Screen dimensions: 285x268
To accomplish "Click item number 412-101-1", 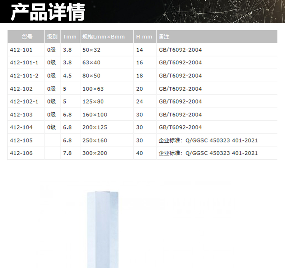I will click(x=24, y=62).
